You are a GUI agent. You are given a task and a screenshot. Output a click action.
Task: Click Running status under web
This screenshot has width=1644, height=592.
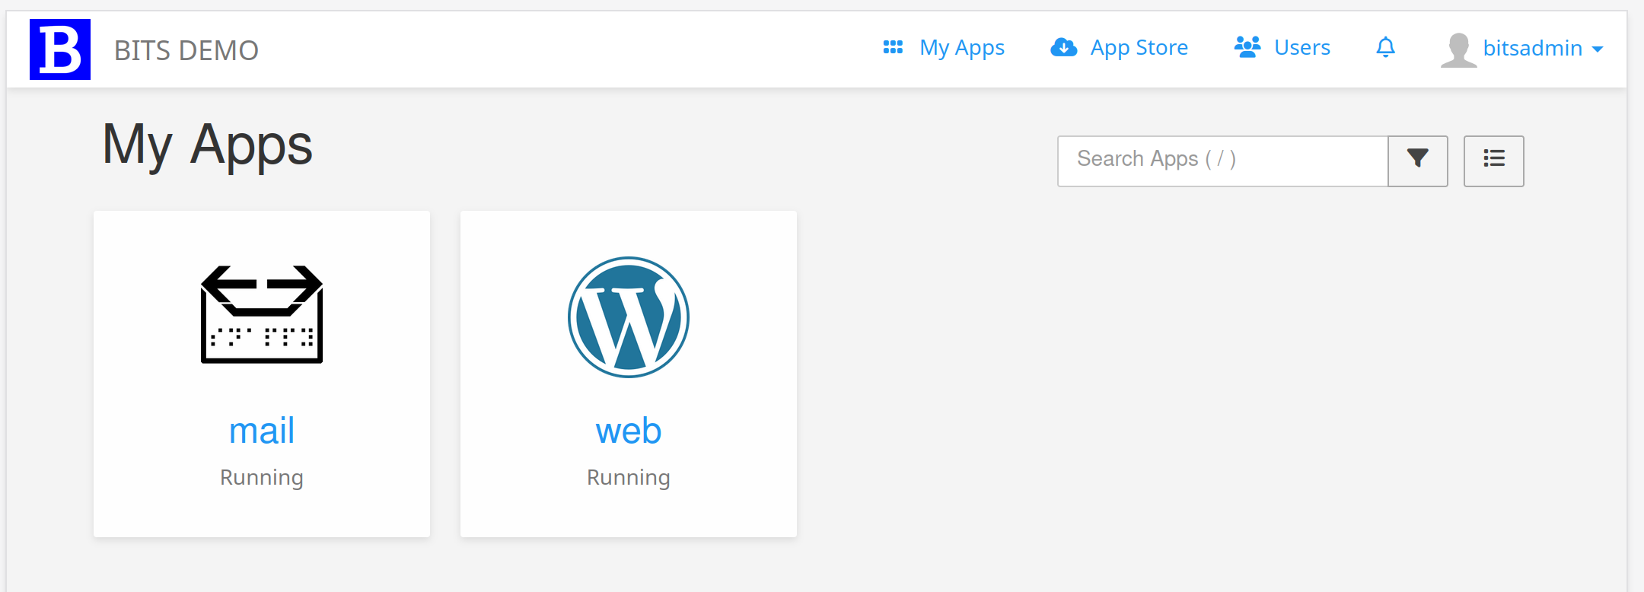[x=629, y=478]
